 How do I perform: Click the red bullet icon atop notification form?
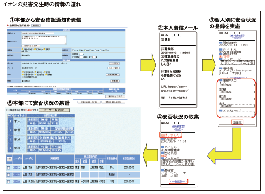[8, 26]
